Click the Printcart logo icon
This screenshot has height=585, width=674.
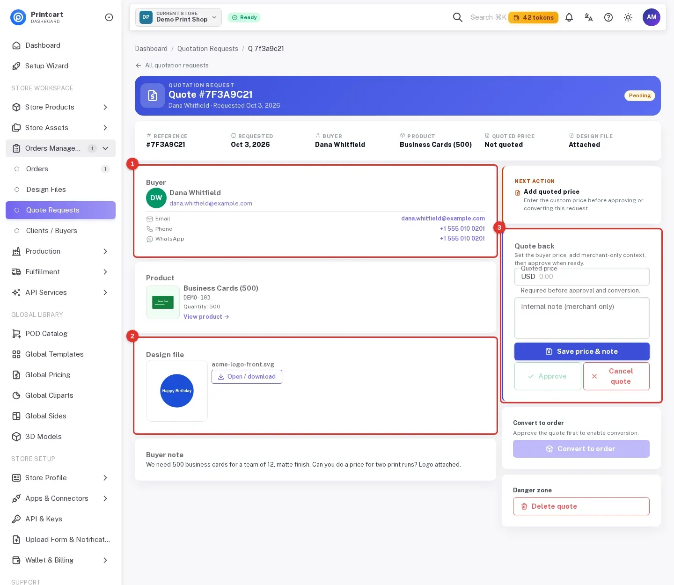coord(18,17)
